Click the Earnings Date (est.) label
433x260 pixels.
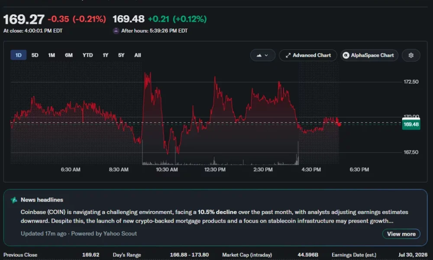(x=354, y=255)
